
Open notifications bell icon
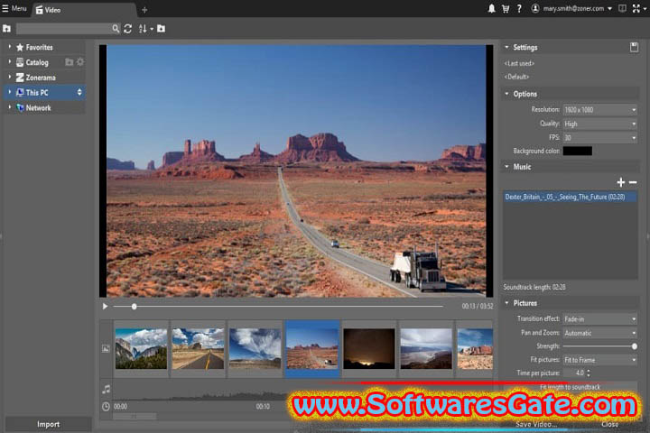491,9
